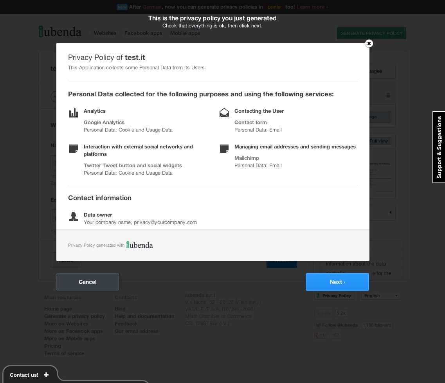The height and width of the screenshot is (383, 445).
Task: Open Generate a privacy policy footer link
Action: coord(74,316)
